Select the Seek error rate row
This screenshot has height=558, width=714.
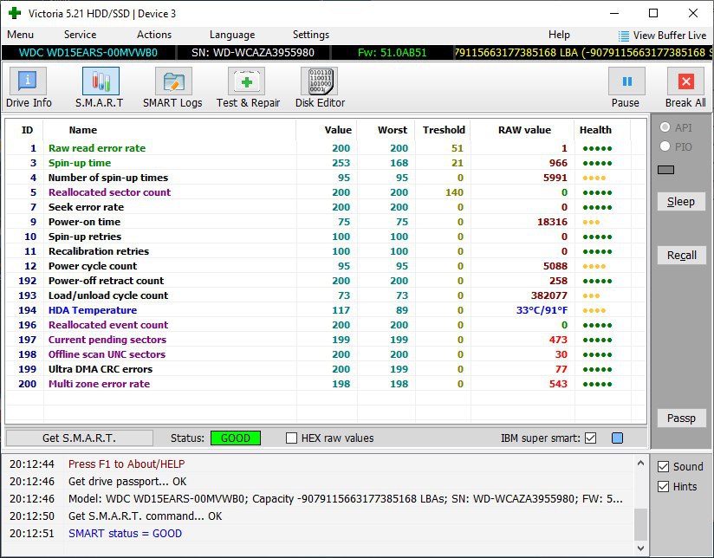[326, 207]
